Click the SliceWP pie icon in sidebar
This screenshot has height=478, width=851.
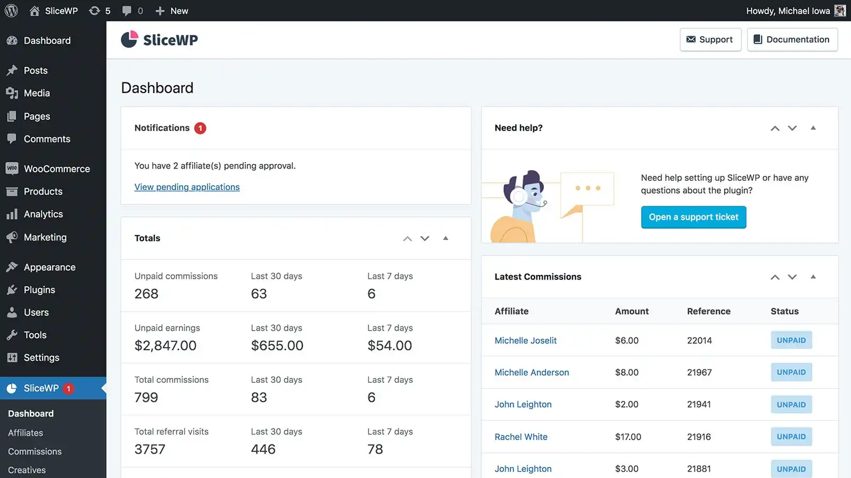tap(12, 388)
